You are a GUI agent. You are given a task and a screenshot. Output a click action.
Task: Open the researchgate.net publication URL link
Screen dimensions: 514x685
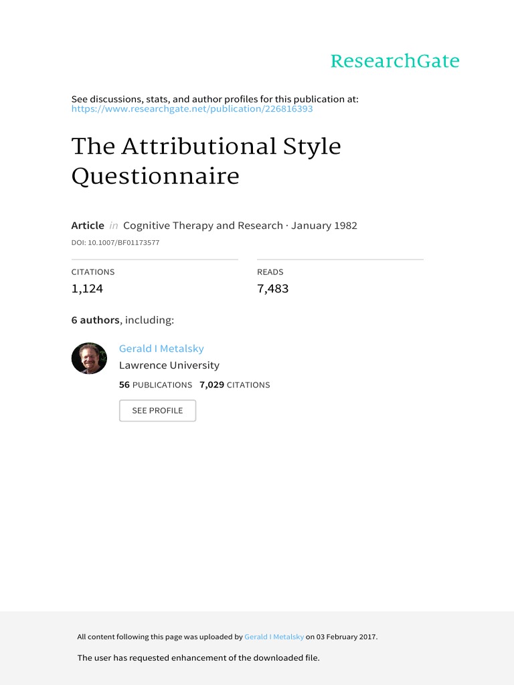tap(192, 109)
